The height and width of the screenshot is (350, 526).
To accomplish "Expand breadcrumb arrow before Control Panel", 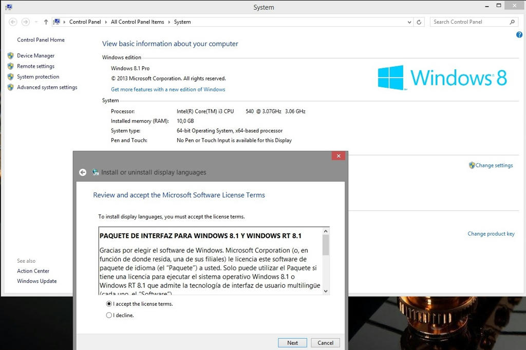I will pos(64,22).
